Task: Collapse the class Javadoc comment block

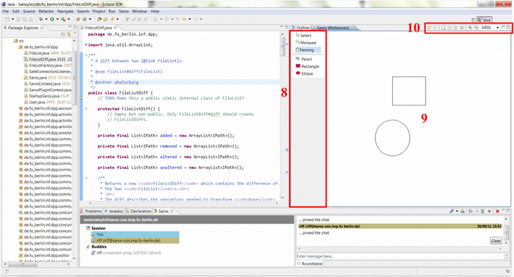Action: coord(86,55)
